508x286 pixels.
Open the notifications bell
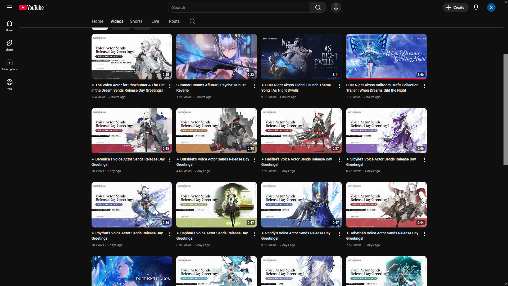tap(476, 7)
